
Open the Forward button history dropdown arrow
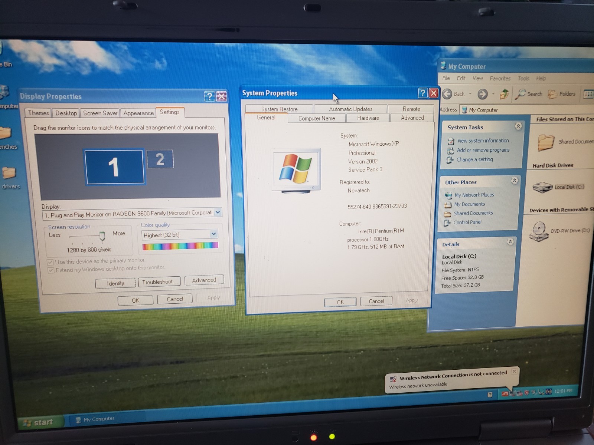[493, 94]
